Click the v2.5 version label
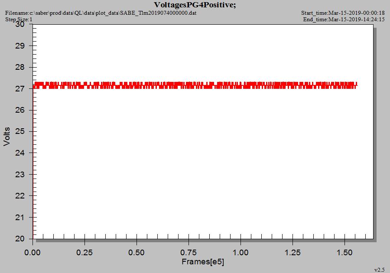 click(x=380, y=270)
